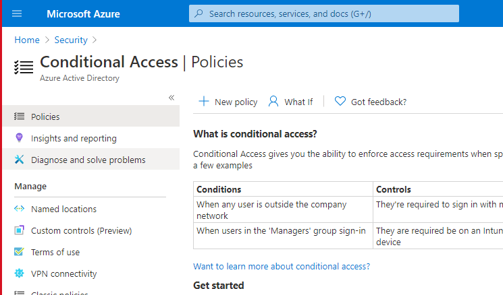Screen dimensions: 503x295
Task: Launch the What If tool
Action: coord(290,102)
